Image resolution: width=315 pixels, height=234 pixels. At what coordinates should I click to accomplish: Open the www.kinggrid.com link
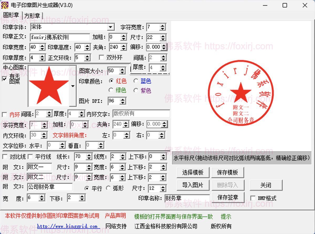[67, 226]
